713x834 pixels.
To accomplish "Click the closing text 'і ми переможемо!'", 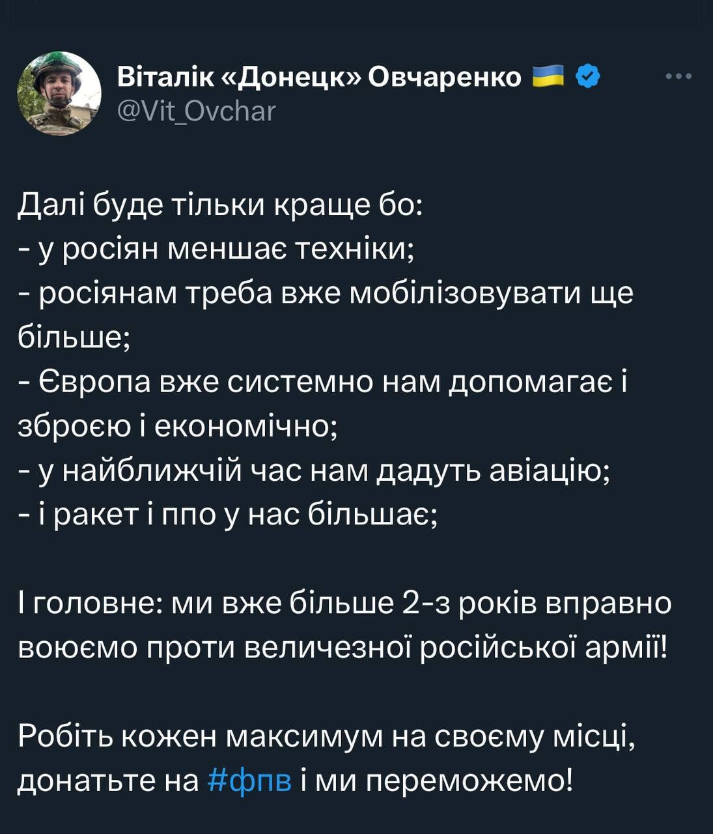I will [x=438, y=781].
